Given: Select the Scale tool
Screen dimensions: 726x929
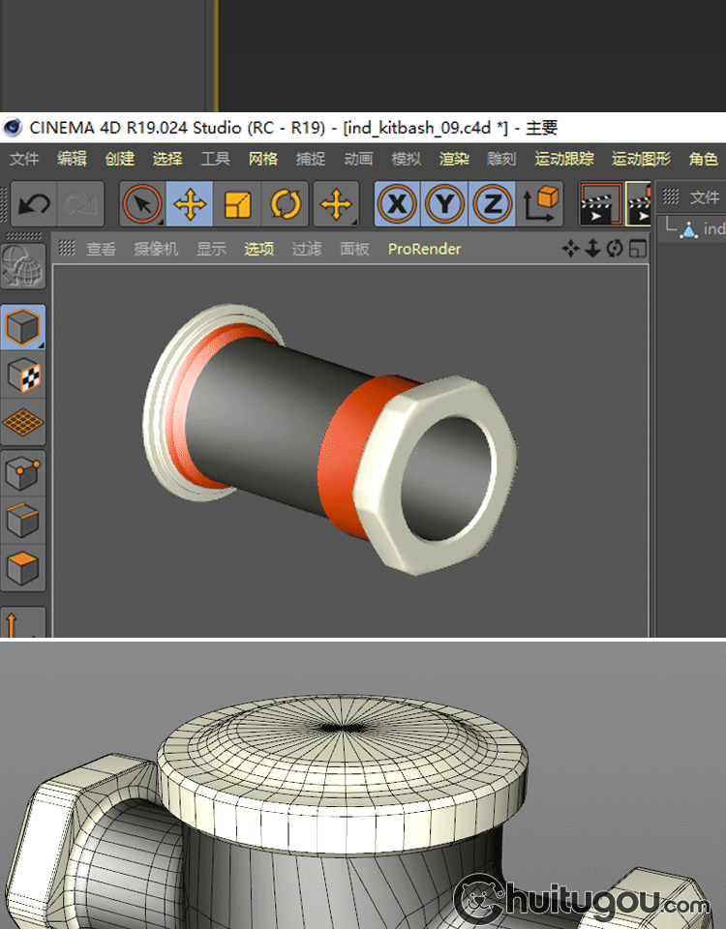Looking at the screenshot, I should [237, 204].
